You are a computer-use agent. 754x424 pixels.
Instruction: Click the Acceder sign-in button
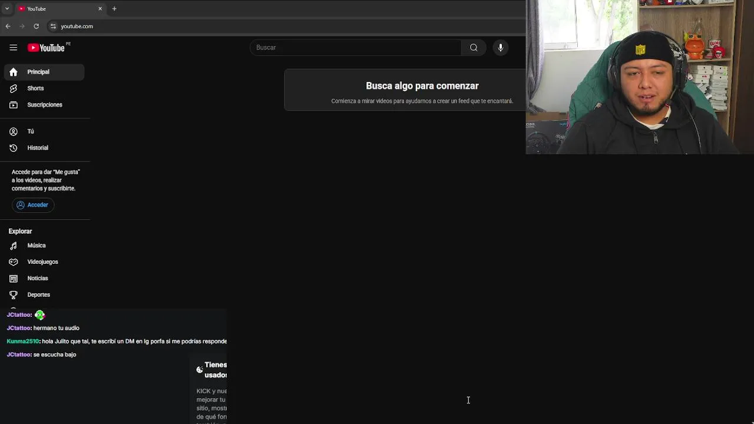[x=33, y=205]
